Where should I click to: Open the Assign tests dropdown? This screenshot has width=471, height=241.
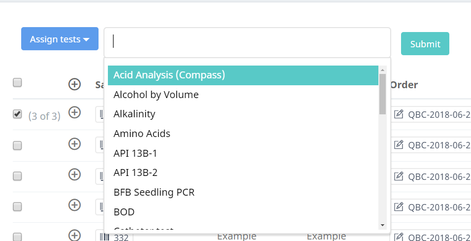(x=59, y=39)
